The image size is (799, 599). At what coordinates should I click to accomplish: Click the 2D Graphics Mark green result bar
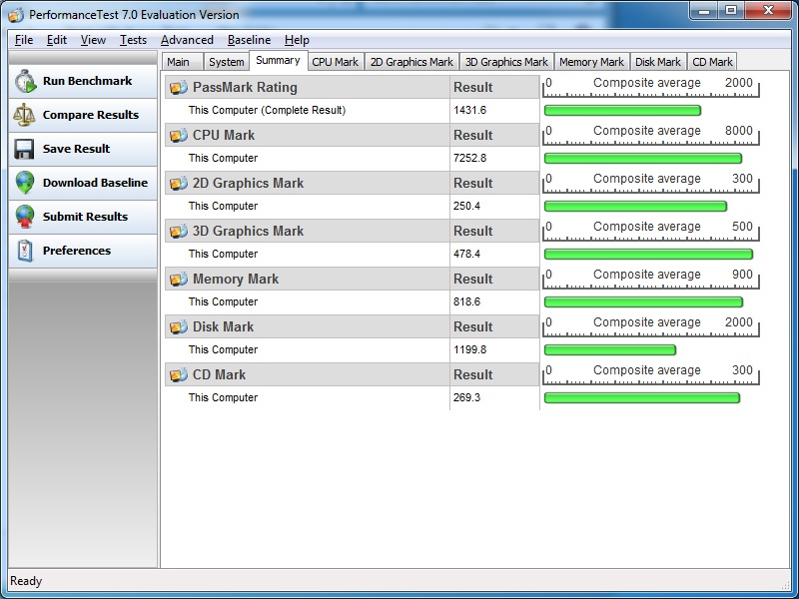(635, 207)
